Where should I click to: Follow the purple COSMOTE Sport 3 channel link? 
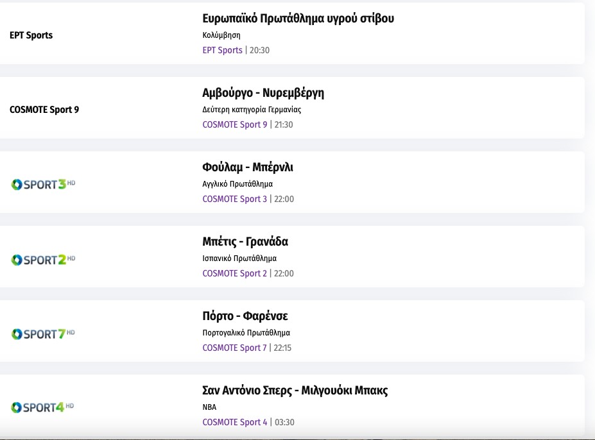[x=234, y=199]
